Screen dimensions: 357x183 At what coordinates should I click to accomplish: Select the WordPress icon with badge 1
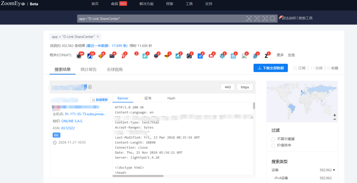point(222,56)
